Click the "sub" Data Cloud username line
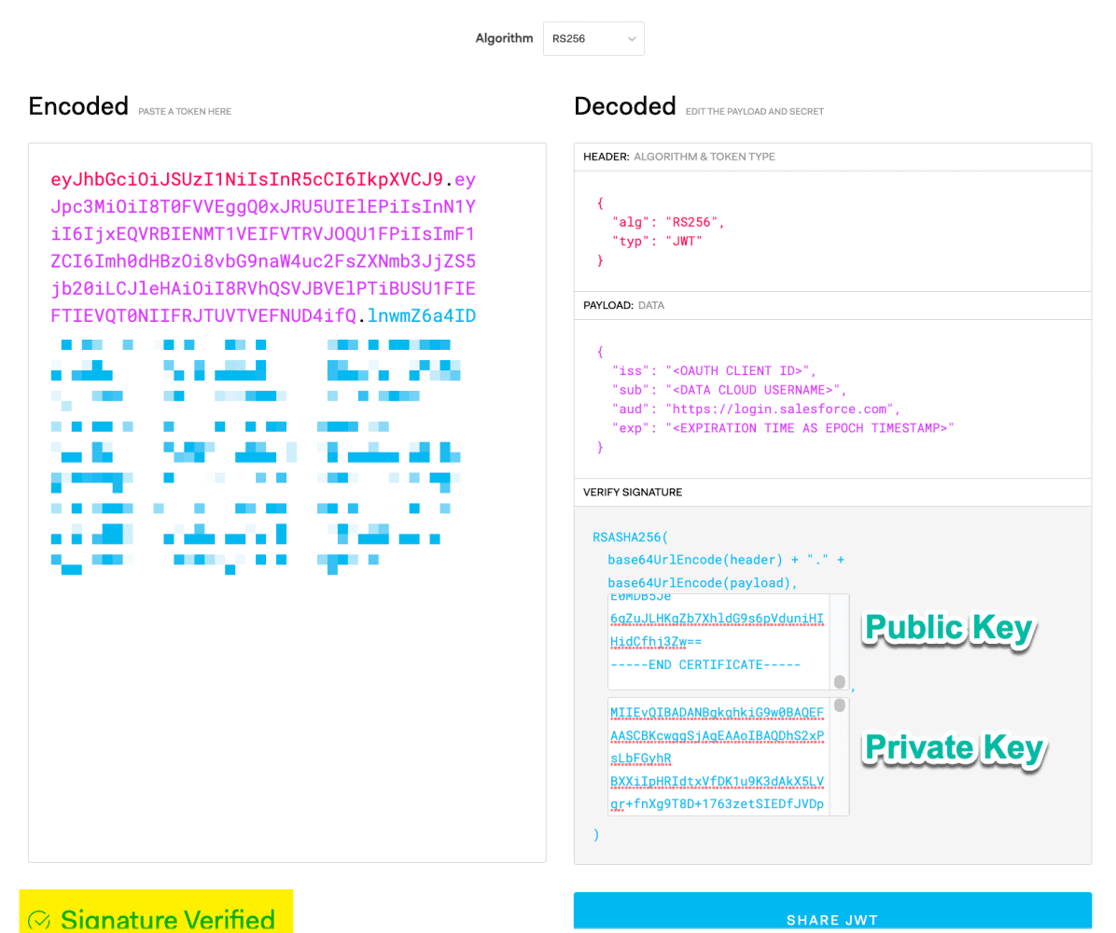The height and width of the screenshot is (933, 1116). click(x=730, y=390)
